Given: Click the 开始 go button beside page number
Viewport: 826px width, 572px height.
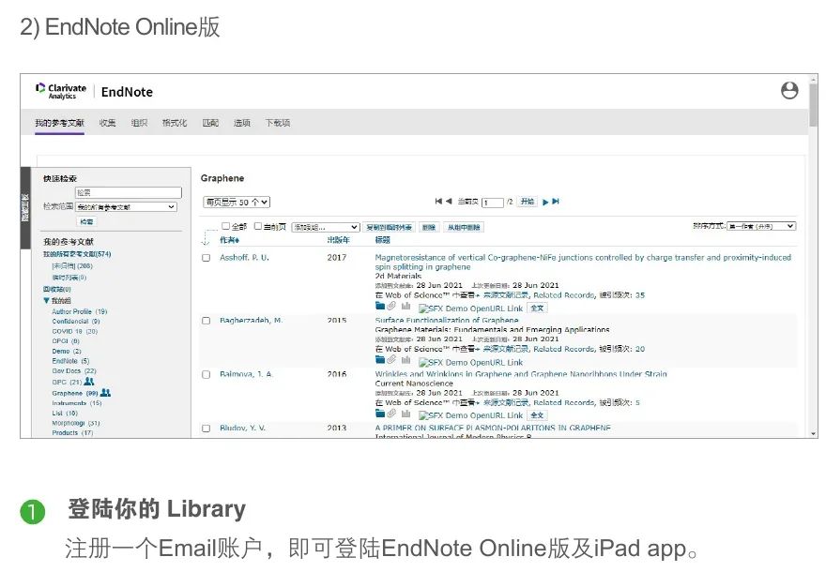Looking at the screenshot, I should click(x=528, y=202).
